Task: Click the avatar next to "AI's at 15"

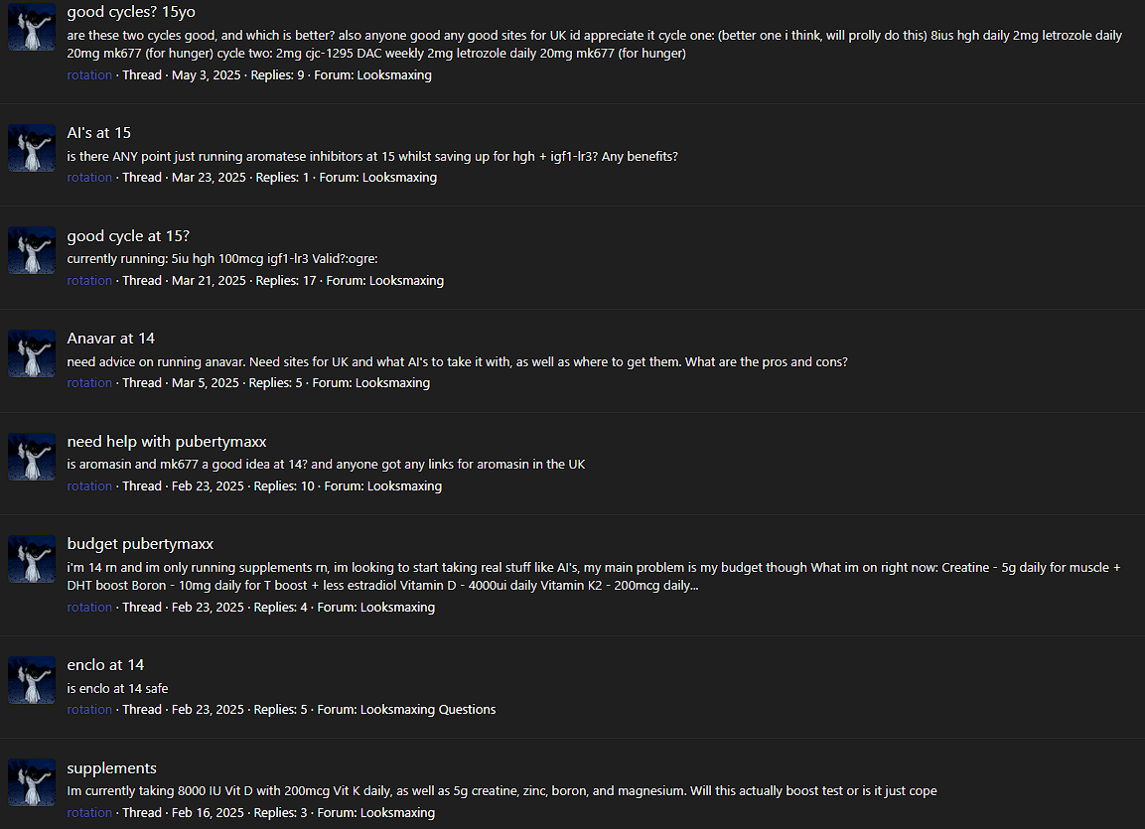Action: (x=32, y=148)
